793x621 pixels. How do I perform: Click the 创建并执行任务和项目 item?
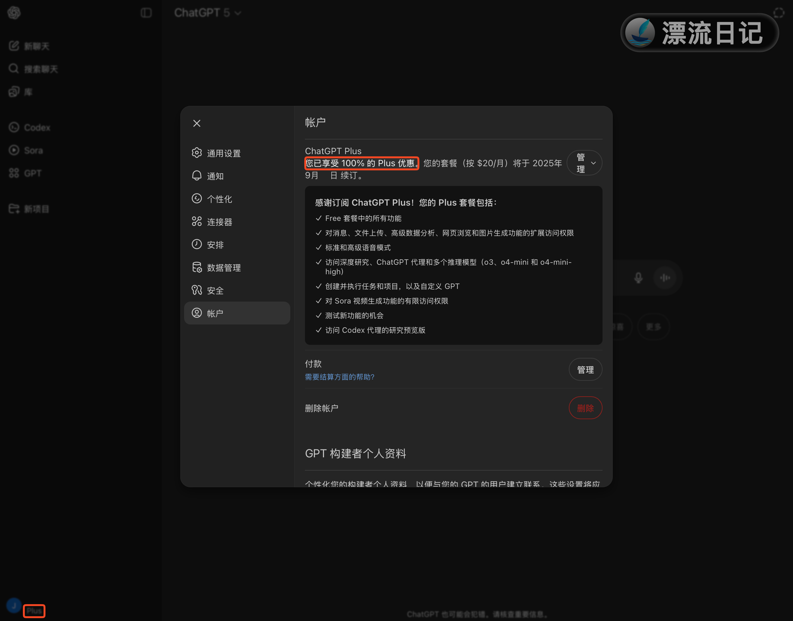(x=392, y=286)
